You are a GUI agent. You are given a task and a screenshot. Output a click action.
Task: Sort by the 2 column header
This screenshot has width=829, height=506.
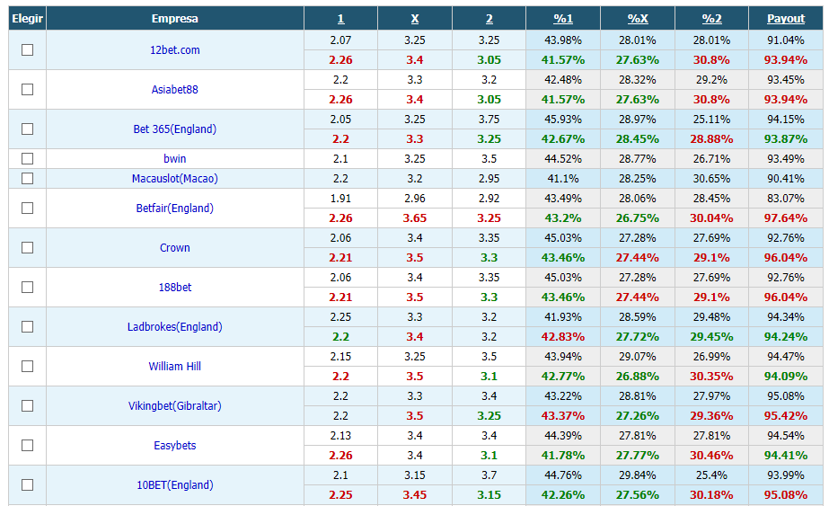point(489,19)
